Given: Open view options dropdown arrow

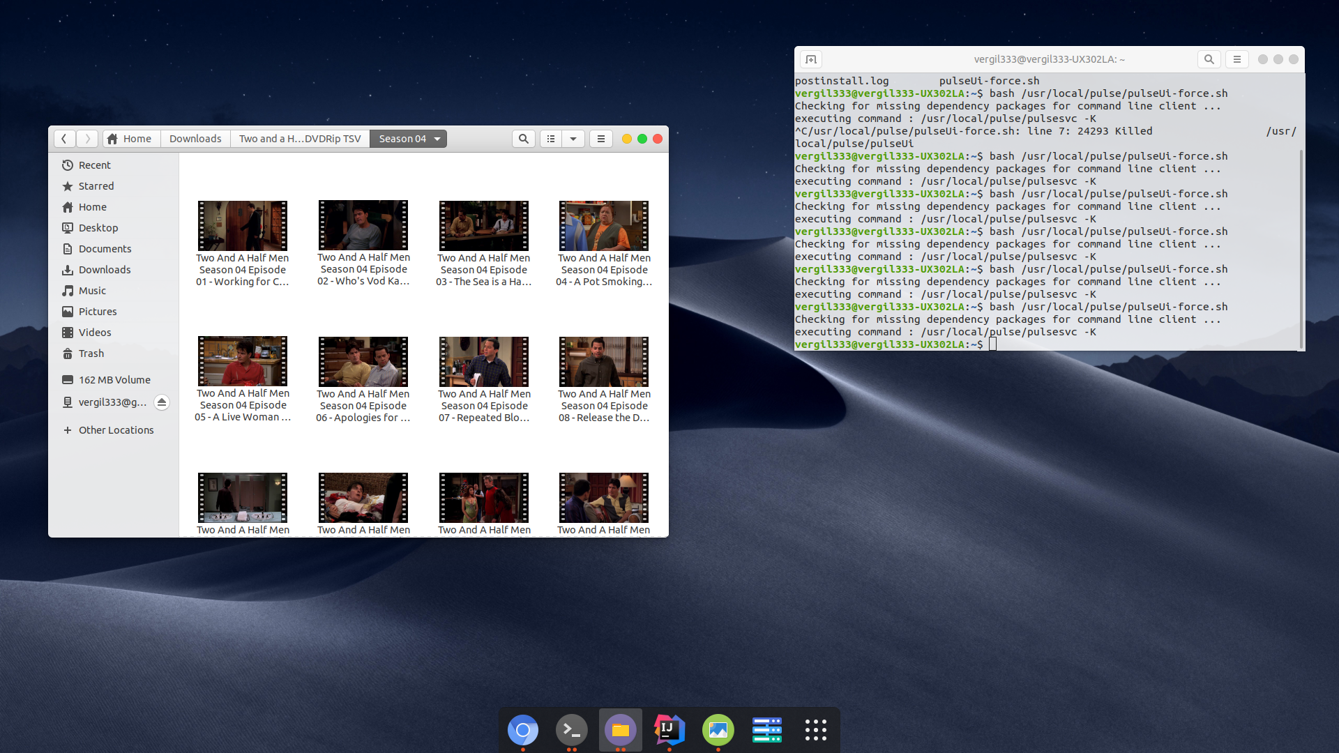Looking at the screenshot, I should tap(573, 139).
